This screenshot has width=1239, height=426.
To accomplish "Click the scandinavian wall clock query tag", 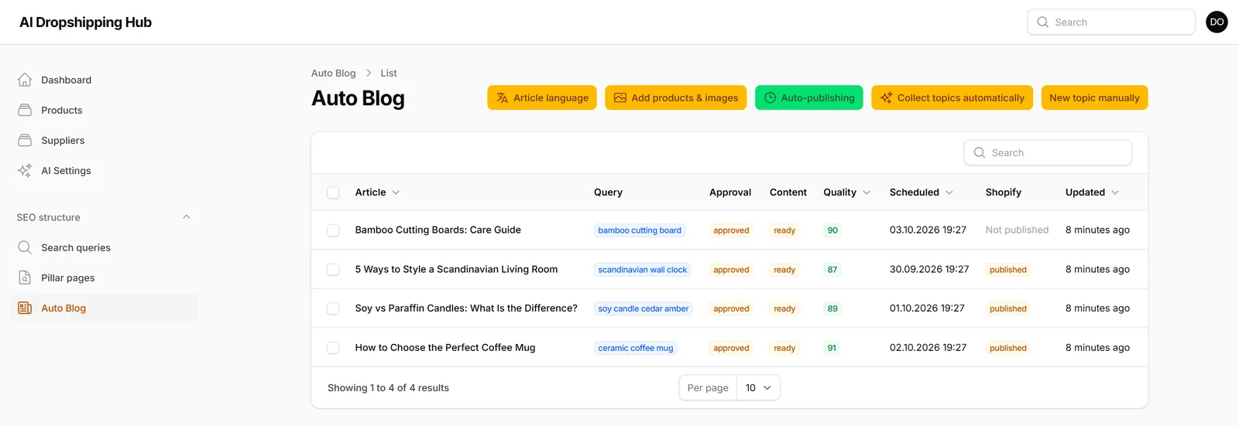I will (x=643, y=270).
